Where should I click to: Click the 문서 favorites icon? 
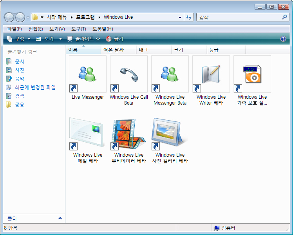[x=9, y=61]
